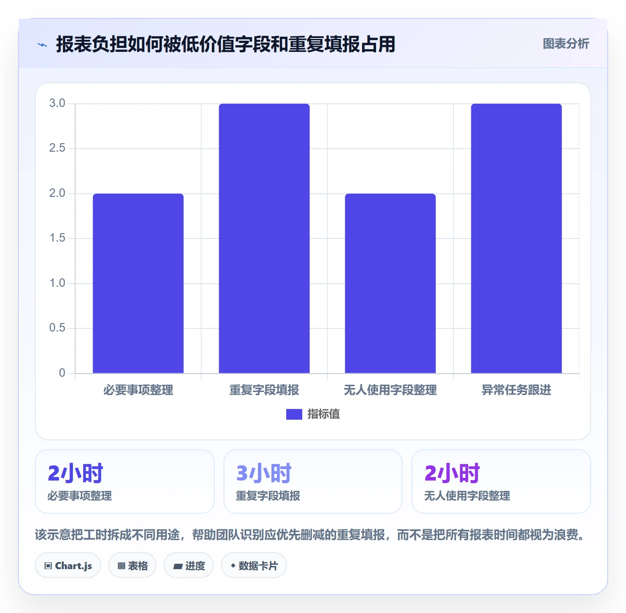
Task: Click the 1.5 y-axis tick label
Action: (x=57, y=238)
